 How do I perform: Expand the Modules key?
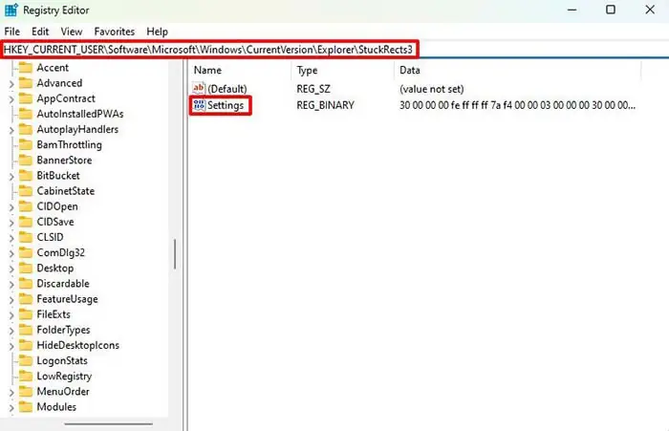click(x=11, y=408)
